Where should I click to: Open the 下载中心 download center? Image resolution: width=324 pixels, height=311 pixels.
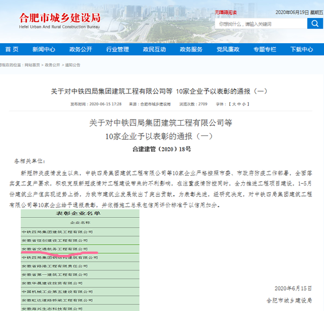[302, 49]
